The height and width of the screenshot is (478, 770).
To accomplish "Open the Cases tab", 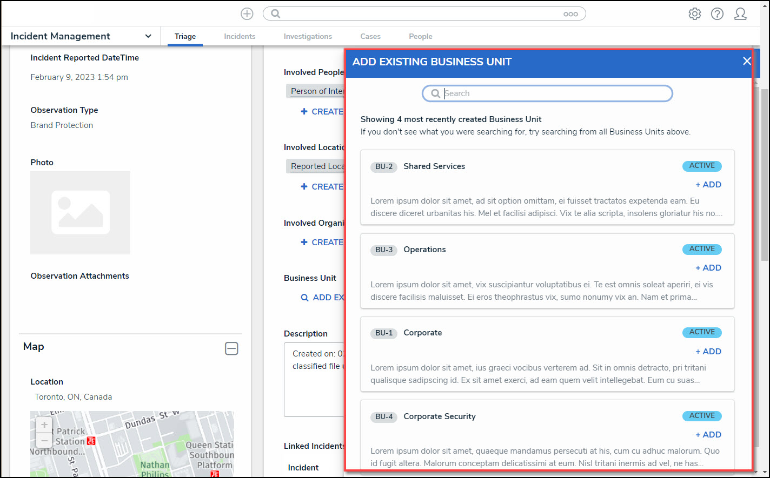I will click(x=370, y=36).
